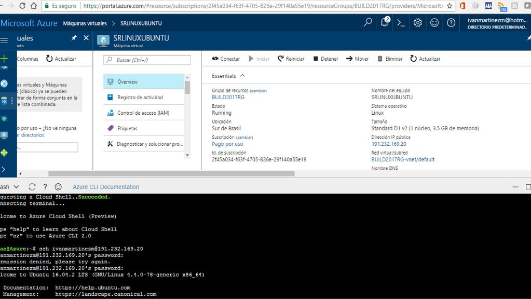Minimize the Cloud Shell panel
Screen dimensions: 531x299
point(515,186)
